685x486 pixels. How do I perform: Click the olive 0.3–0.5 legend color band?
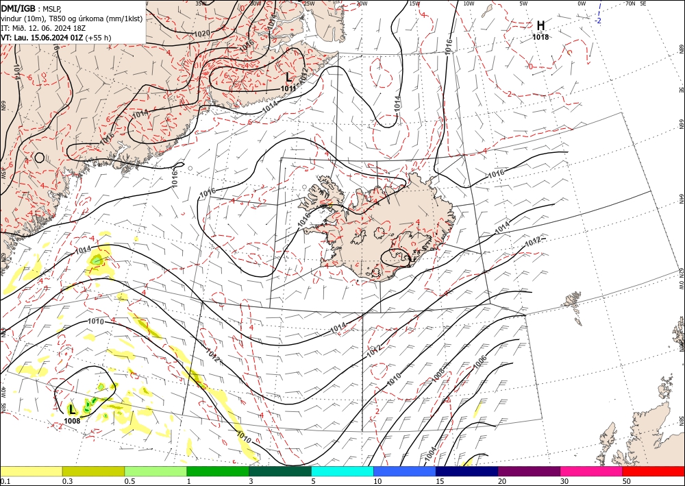point(93,471)
